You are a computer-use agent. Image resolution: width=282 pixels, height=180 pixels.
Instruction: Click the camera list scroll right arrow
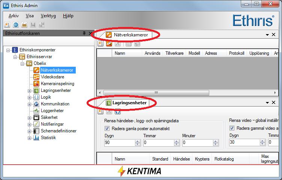point(275,93)
